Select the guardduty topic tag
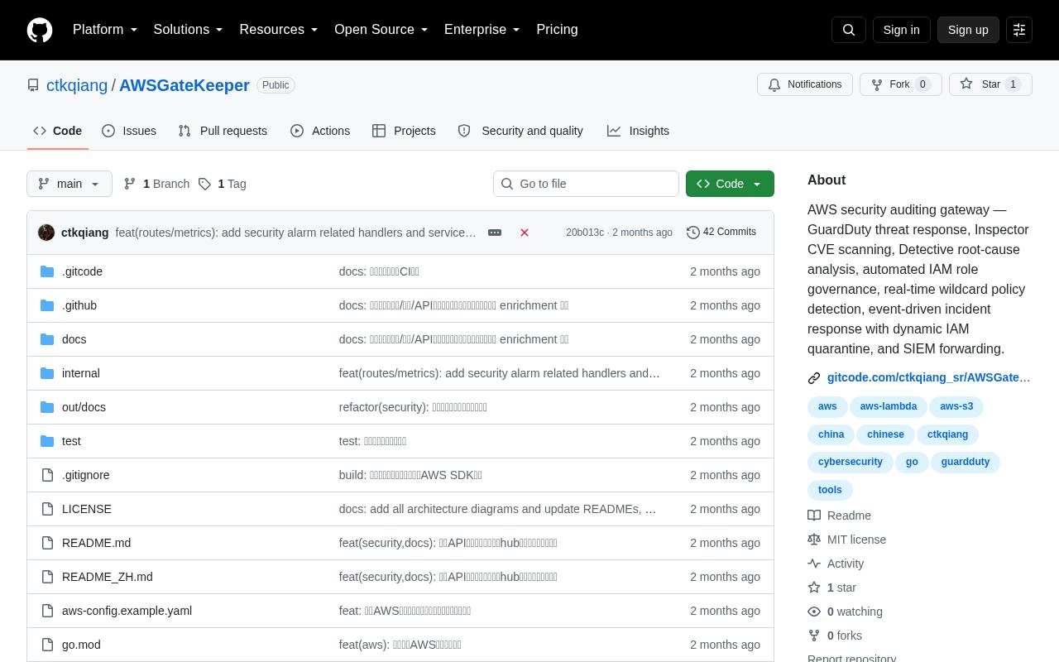 [966, 463]
